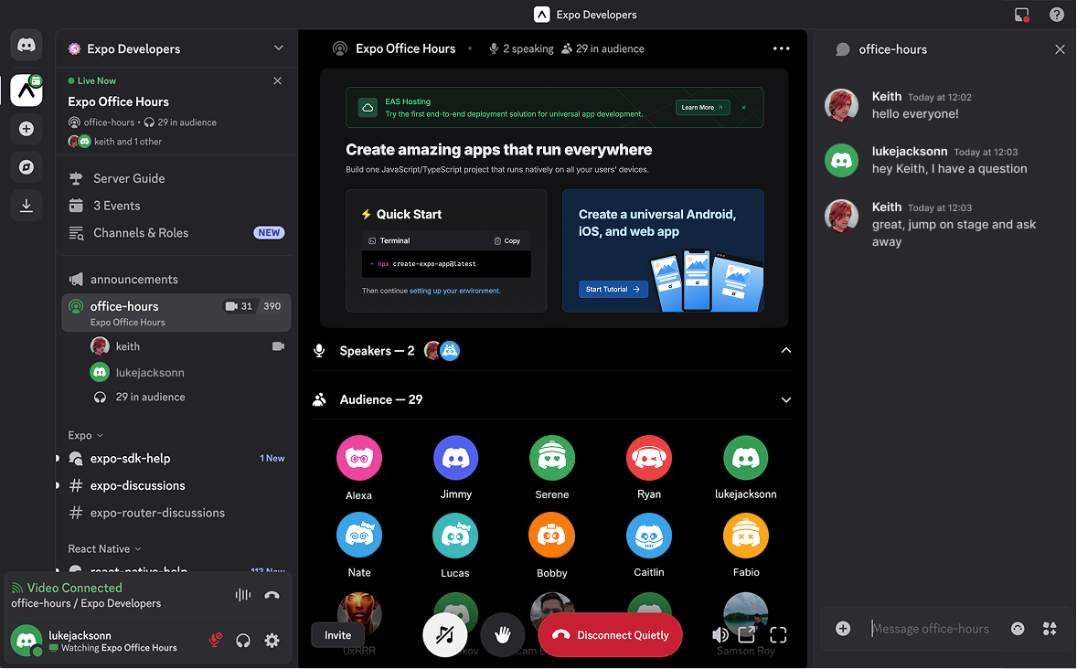Pop out the stage window

pyautogui.click(x=747, y=634)
